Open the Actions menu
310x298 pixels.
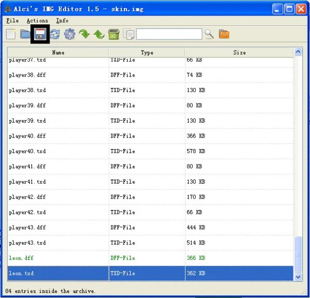[37, 21]
